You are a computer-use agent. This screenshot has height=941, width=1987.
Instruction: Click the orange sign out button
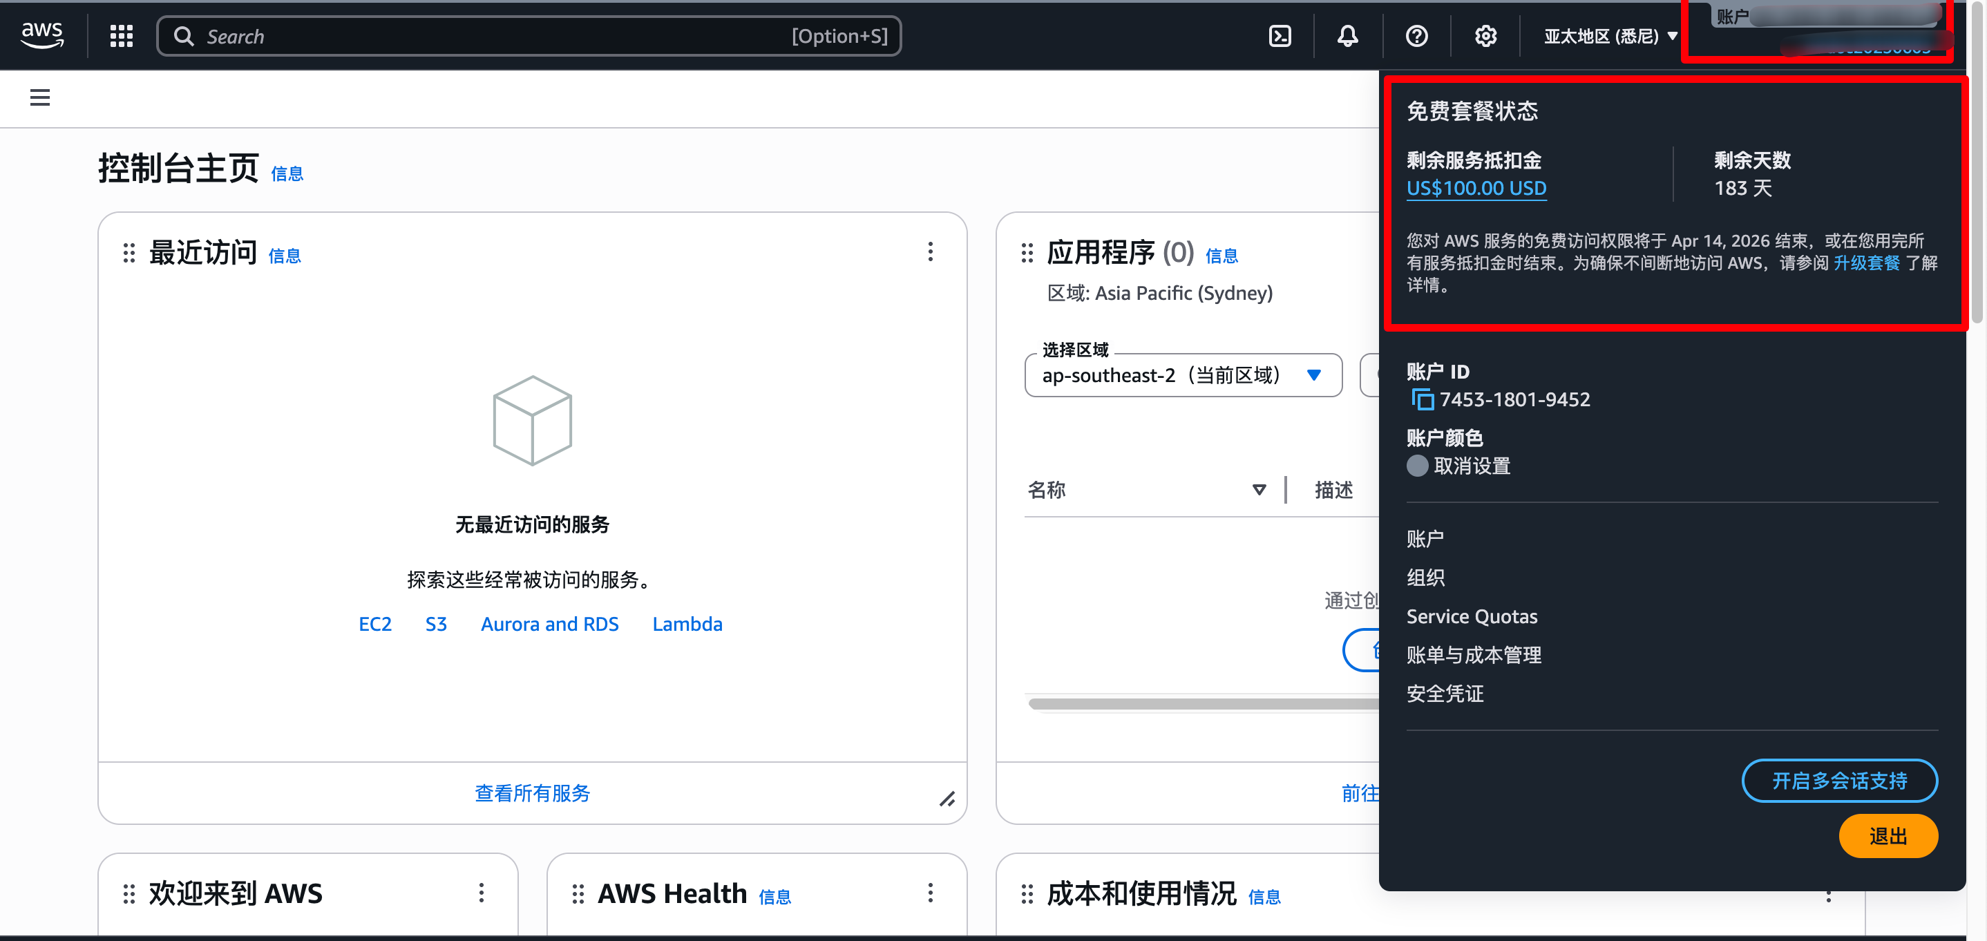(1888, 836)
